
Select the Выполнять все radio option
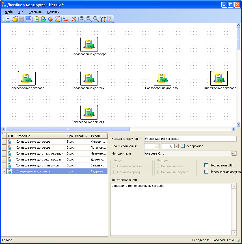[x=157, y=166]
